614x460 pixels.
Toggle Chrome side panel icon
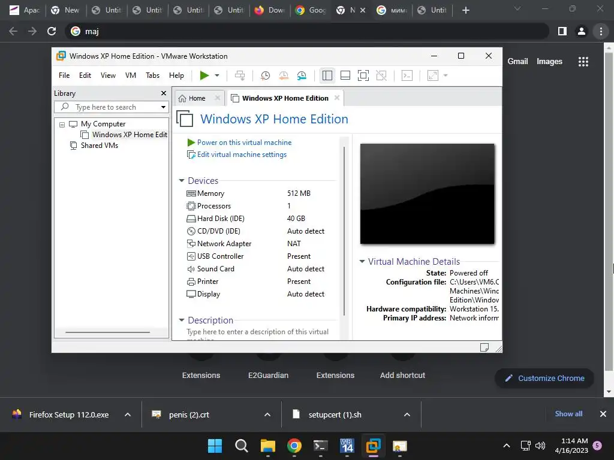coord(562,31)
